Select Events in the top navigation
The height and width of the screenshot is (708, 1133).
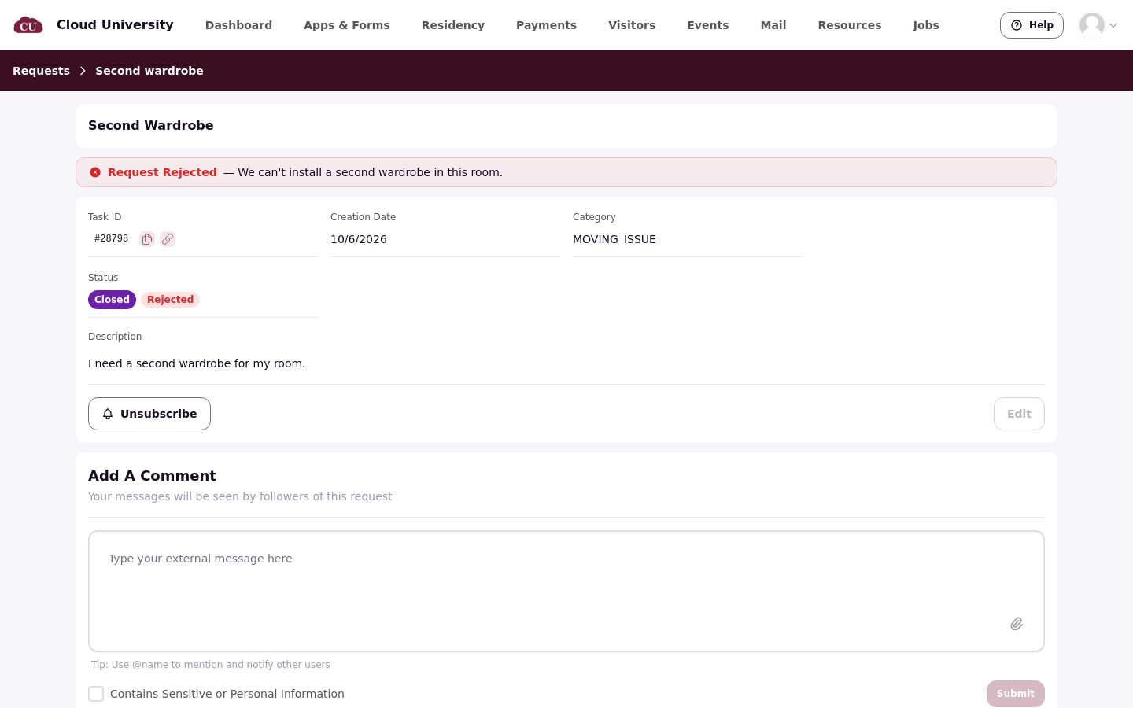708,25
